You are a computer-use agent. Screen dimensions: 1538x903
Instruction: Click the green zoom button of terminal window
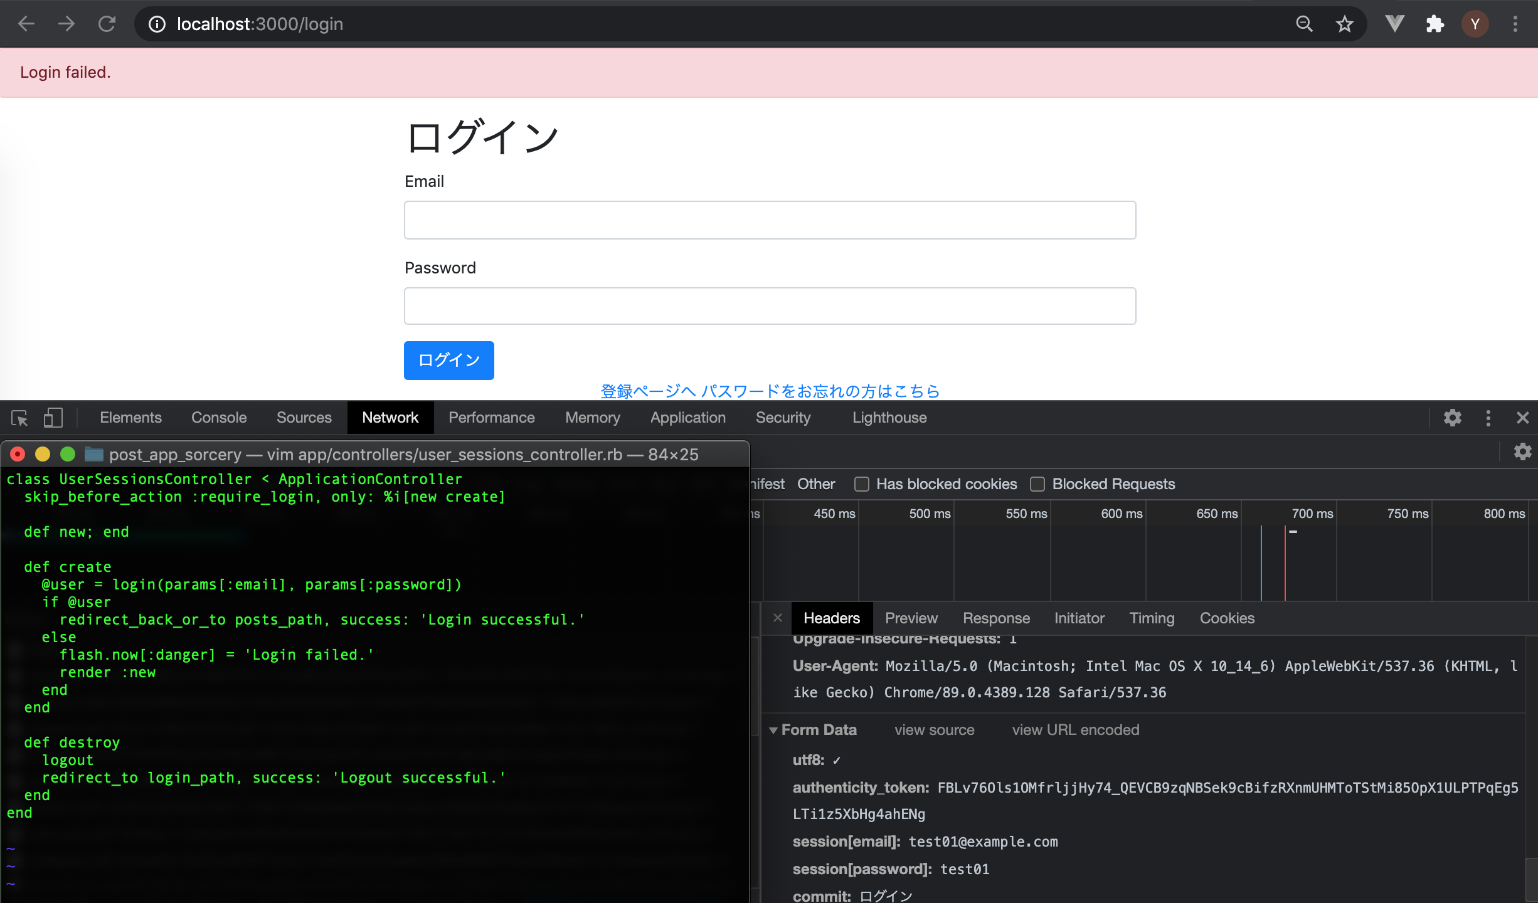[68, 454]
